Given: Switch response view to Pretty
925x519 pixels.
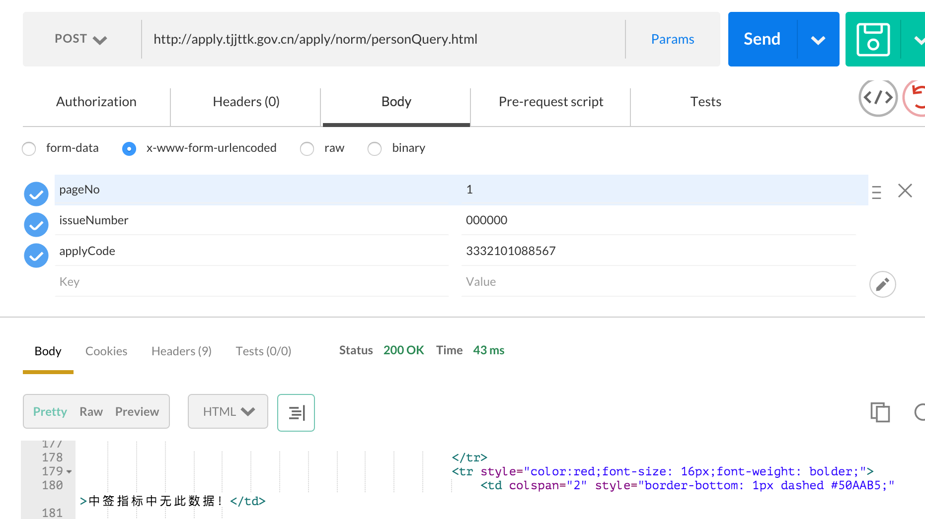Looking at the screenshot, I should (50, 412).
